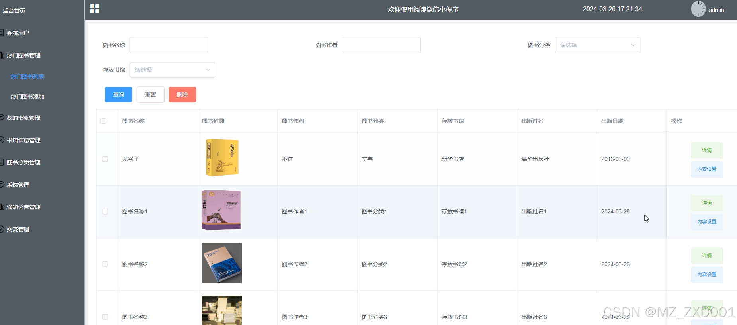This screenshot has height=325, width=737.
Task: Click the 交流管理 sidebar icon
Action: click(x=2, y=229)
